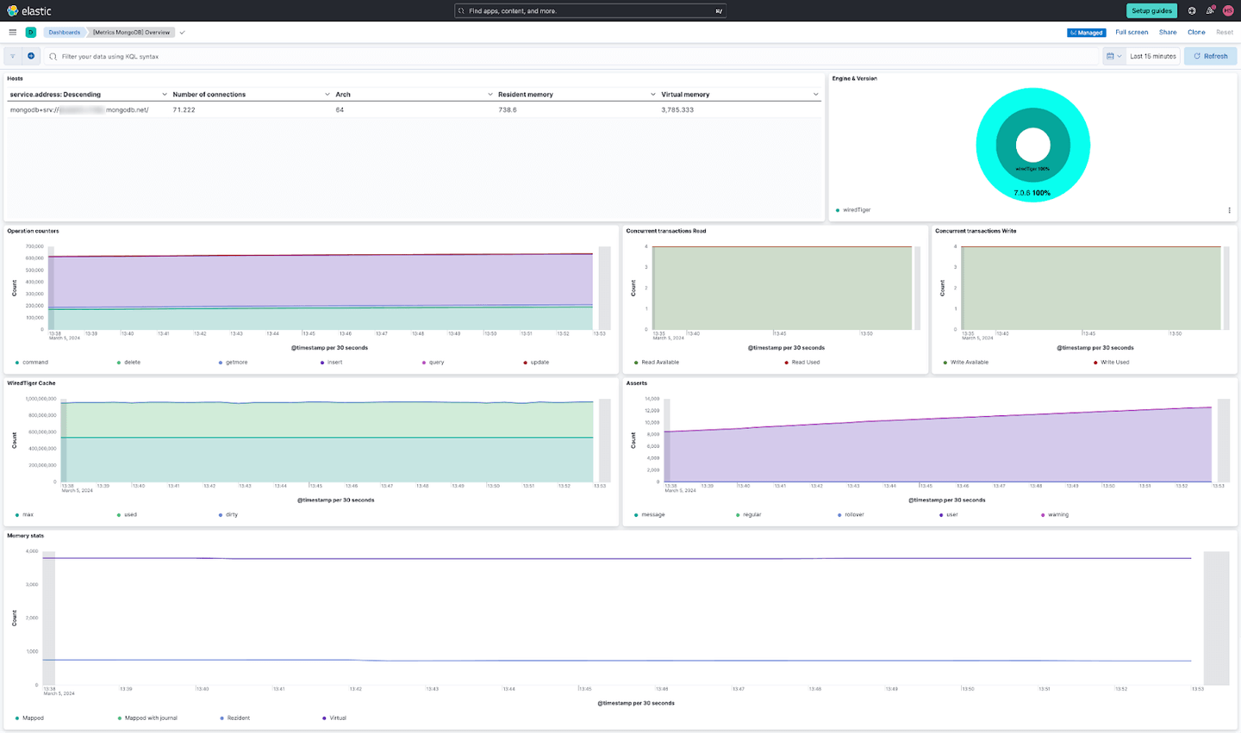
Task: Click the Elastic logo
Action: pyautogui.click(x=29, y=10)
